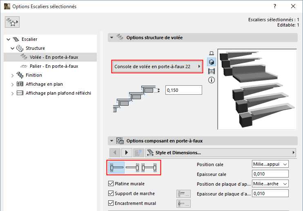Click the filmstrip preview picture icon
This screenshot has height=211, width=303.
point(212,71)
